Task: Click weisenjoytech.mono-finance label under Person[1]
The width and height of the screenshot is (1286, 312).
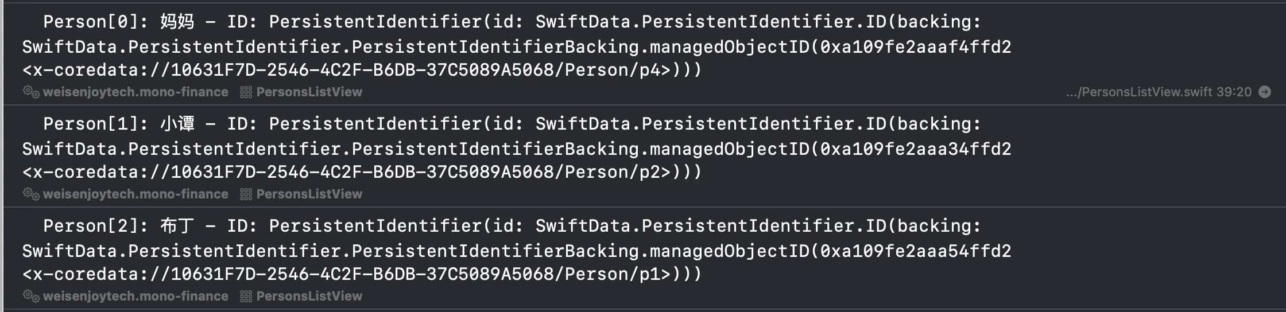Action: coord(135,194)
